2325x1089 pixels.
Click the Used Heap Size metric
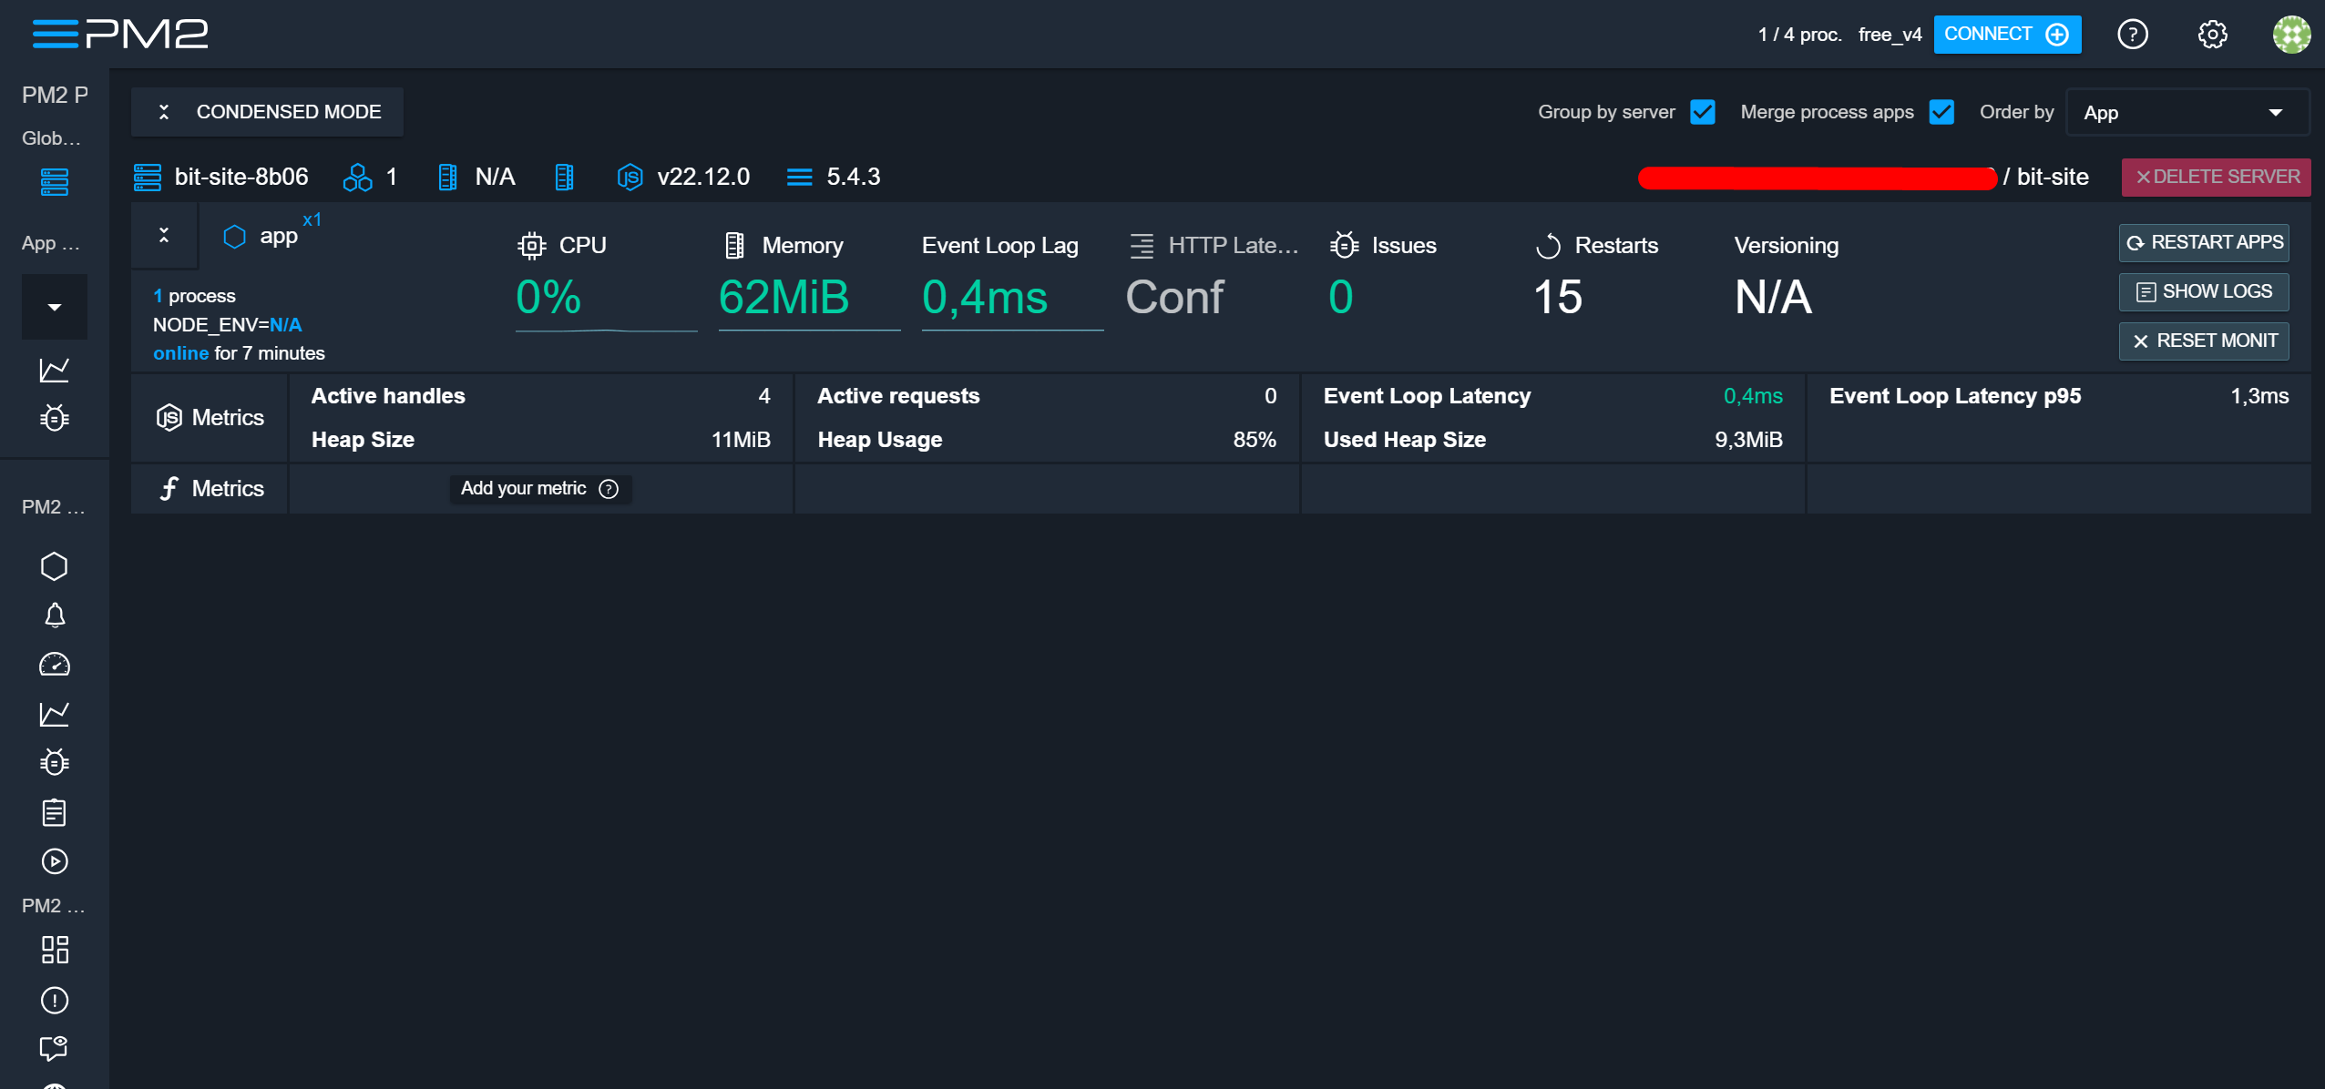[x=1552, y=440]
